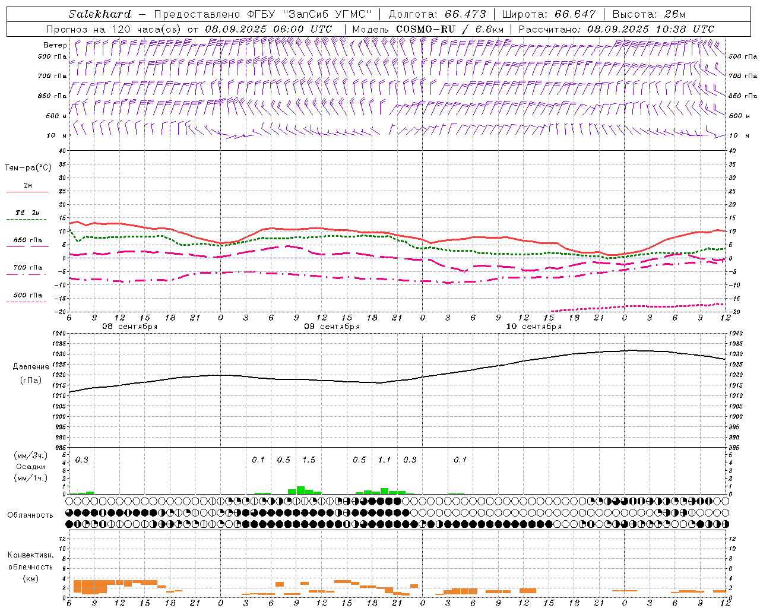Image resolution: width=760 pixels, height=608 pixels.
Task: Click the "Ветер" wind section label
Action: [x=55, y=45]
